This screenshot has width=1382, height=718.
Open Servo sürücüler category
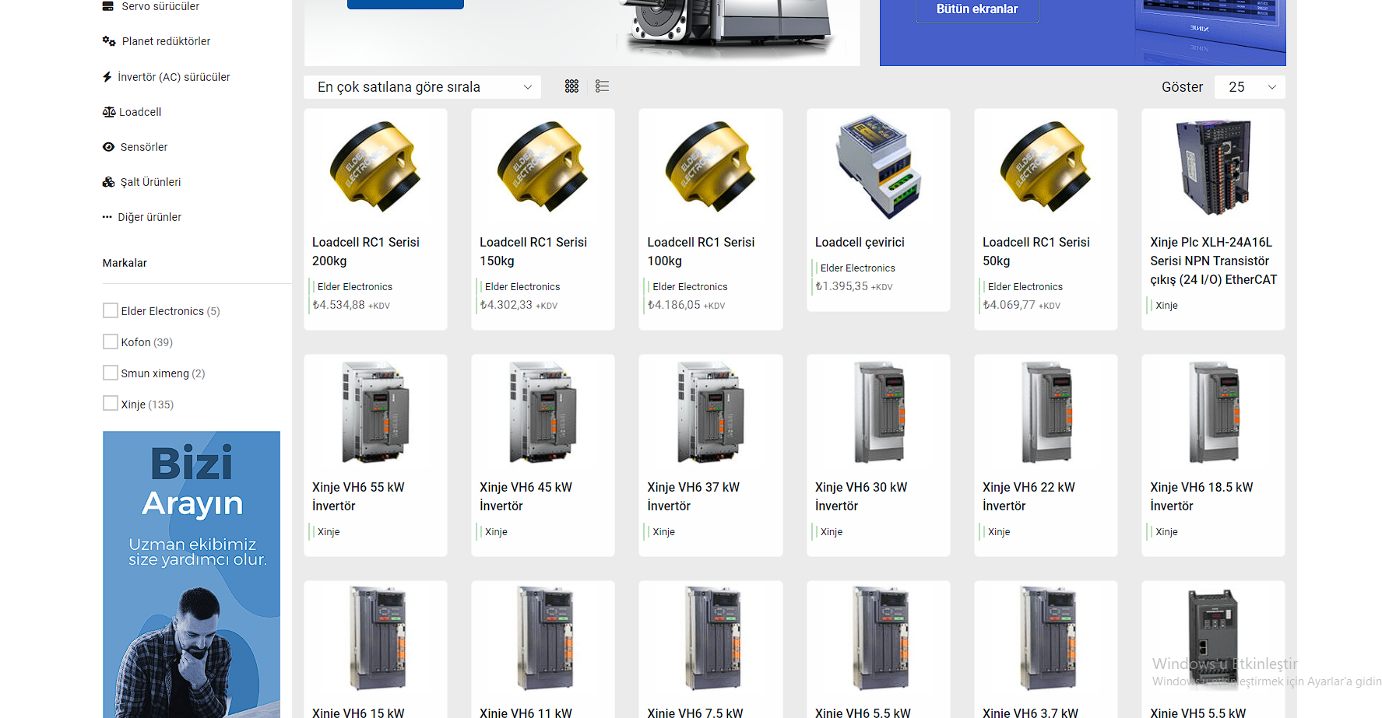click(160, 6)
